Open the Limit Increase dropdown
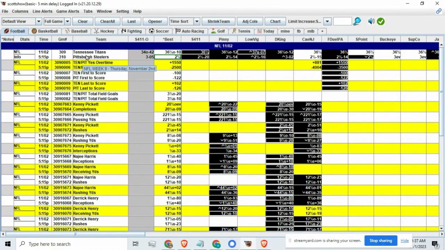 pos(327,22)
